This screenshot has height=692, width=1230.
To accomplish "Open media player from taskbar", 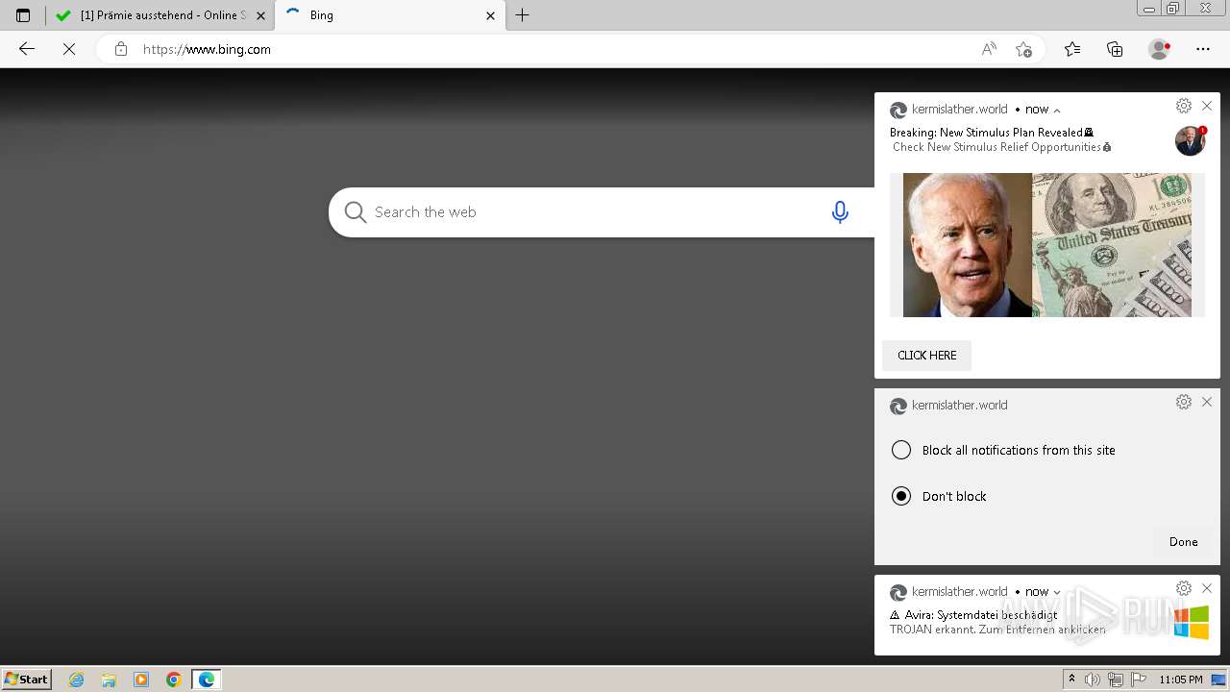I will 141,680.
